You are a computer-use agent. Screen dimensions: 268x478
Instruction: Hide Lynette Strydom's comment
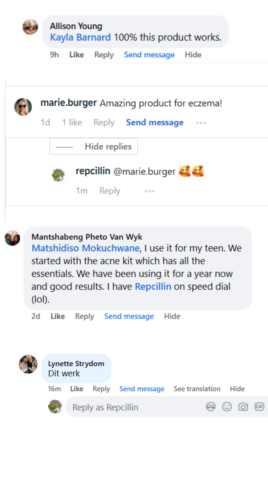(x=237, y=389)
